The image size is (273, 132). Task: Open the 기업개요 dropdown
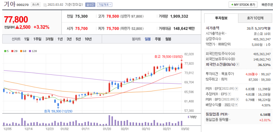tap(105, 5)
